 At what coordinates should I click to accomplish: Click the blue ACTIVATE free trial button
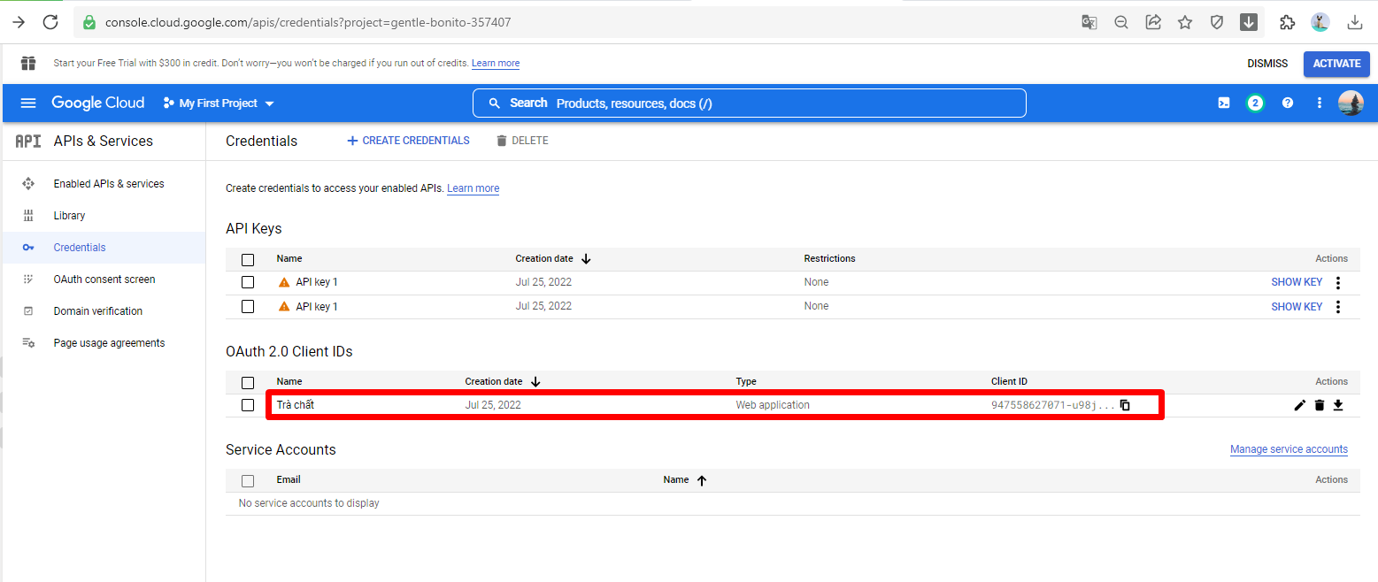pyautogui.click(x=1336, y=64)
